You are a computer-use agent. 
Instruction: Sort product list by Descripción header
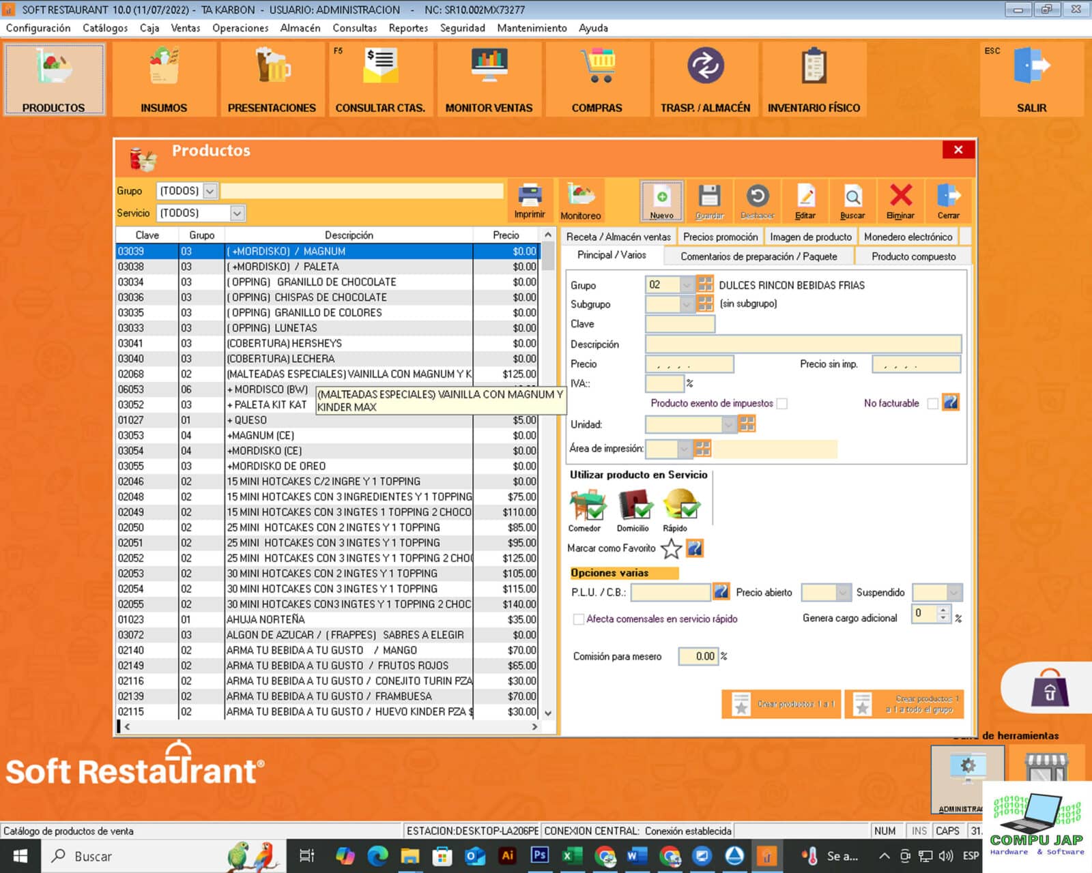pyautogui.click(x=349, y=235)
